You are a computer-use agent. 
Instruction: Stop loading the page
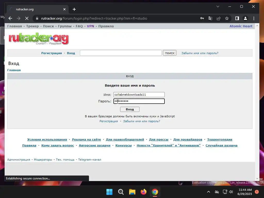tap(27, 18)
